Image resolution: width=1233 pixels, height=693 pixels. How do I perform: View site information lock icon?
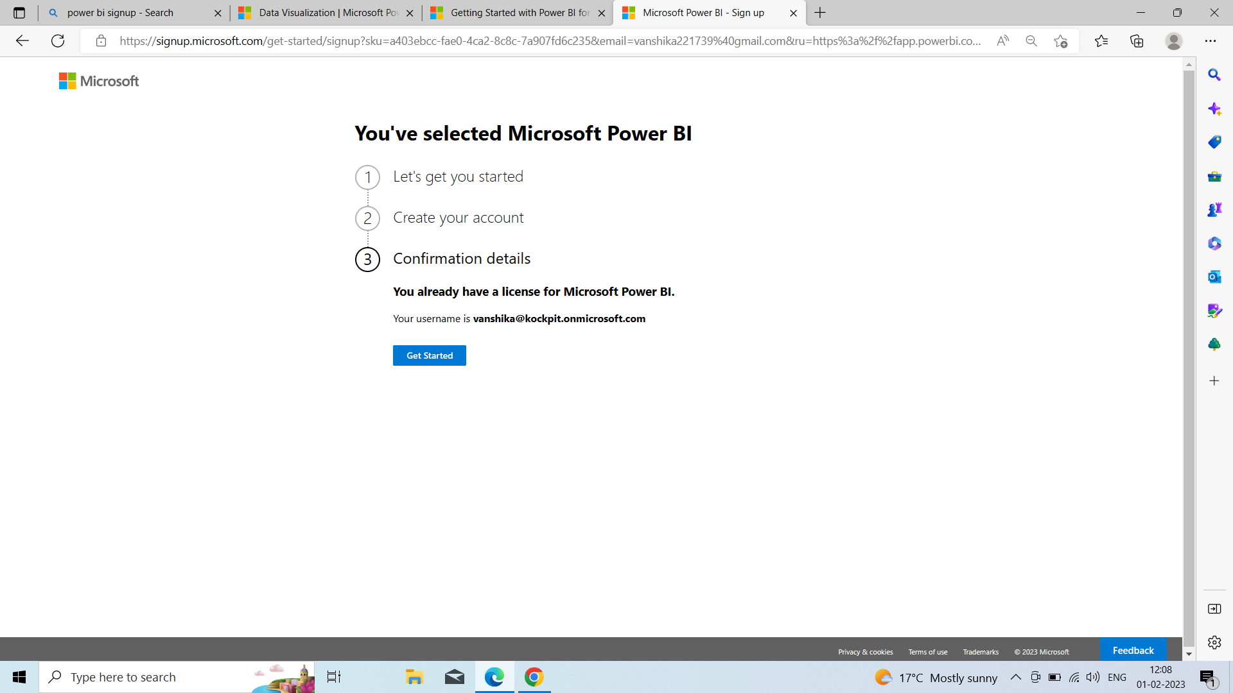tap(101, 41)
